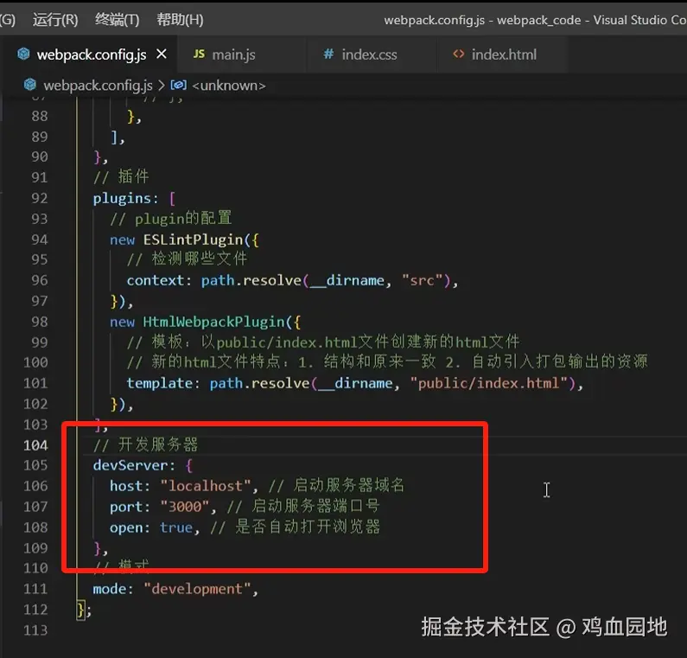Click line number 111
This screenshot has width=687, height=658.
click(x=35, y=589)
